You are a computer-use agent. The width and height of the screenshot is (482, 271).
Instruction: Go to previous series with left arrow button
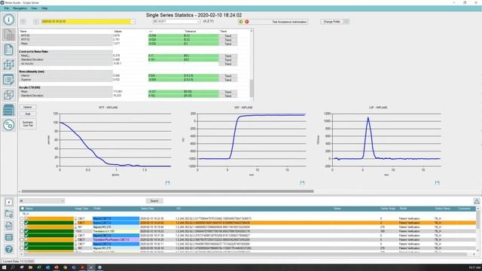(x=23, y=22)
